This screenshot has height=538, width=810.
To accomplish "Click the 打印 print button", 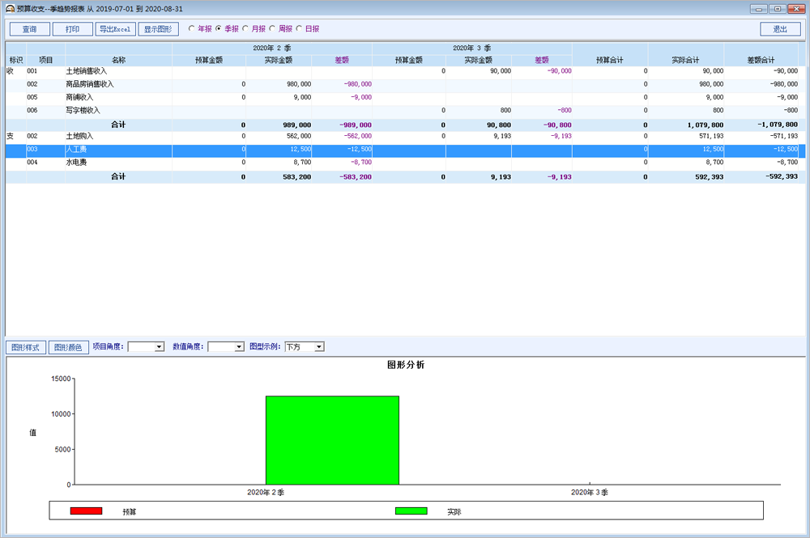I will 72,29.
